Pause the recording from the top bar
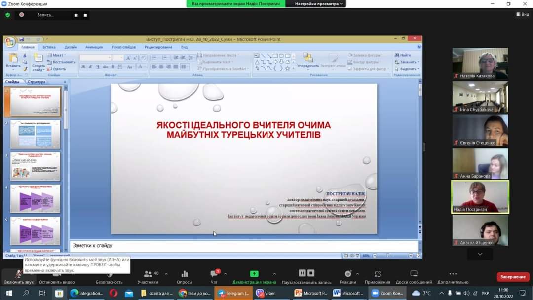Screen dimensions: 533x300 point(76,15)
